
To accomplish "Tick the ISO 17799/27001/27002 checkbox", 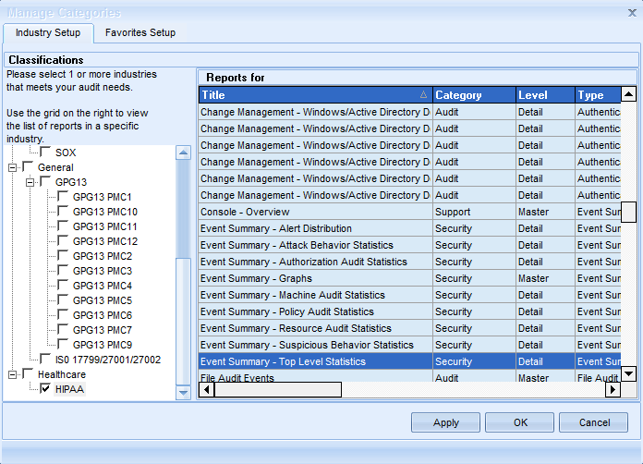I will (45, 358).
